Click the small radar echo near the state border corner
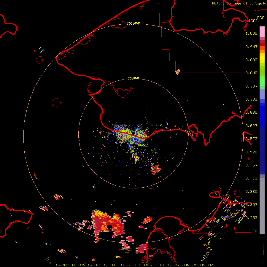The image size is (267, 267). coord(178,72)
